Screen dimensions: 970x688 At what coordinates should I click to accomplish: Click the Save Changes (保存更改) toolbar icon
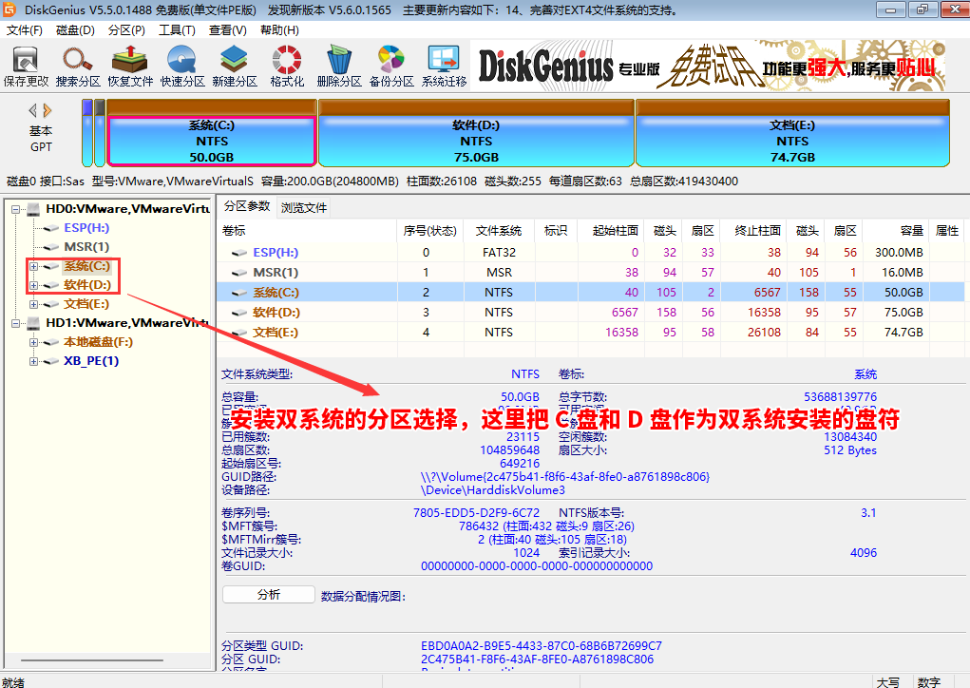tap(26, 66)
